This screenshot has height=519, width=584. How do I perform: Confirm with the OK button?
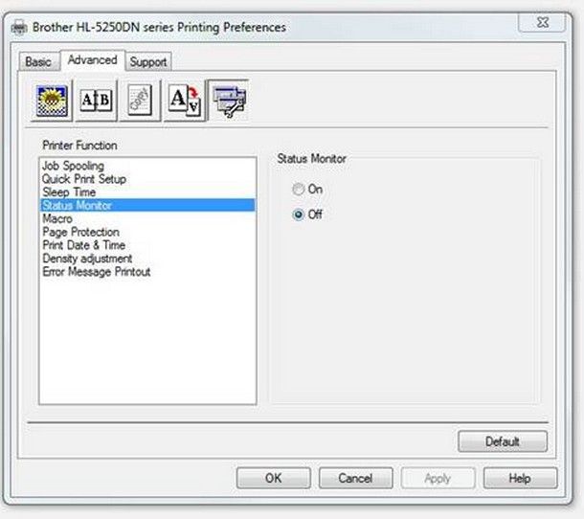click(x=274, y=478)
